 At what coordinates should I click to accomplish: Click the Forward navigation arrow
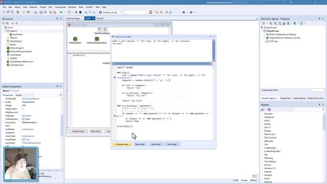(x=191, y=12)
